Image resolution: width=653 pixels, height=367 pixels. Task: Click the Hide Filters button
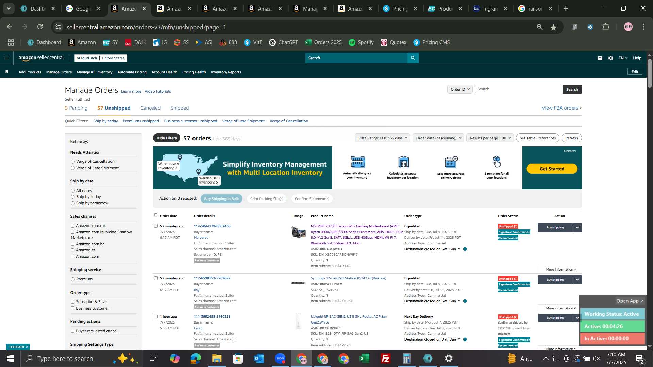click(167, 138)
